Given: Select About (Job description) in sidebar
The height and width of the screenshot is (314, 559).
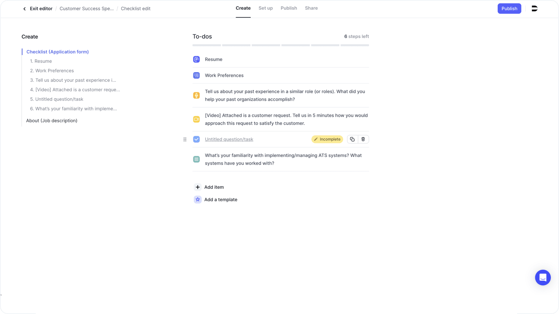Looking at the screenshot, I should coord(52,121).
